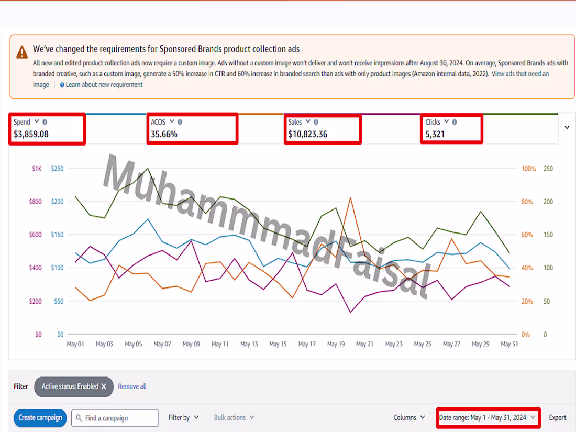576x432 pixels.
Task: Click the Filter label text
Action: [20, 386]
